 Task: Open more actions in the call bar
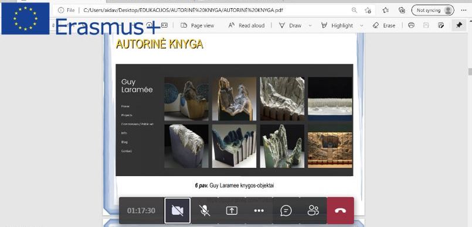tap(259, 211)
